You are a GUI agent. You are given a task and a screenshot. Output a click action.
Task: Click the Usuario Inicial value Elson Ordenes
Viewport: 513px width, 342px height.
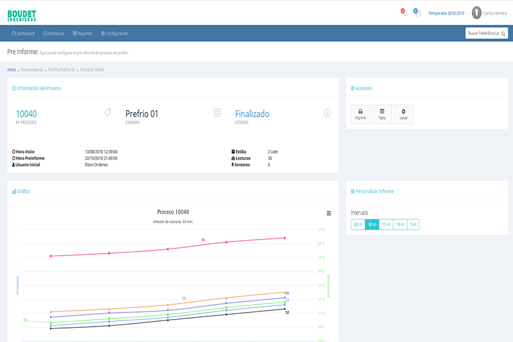[x=97, y=165]
